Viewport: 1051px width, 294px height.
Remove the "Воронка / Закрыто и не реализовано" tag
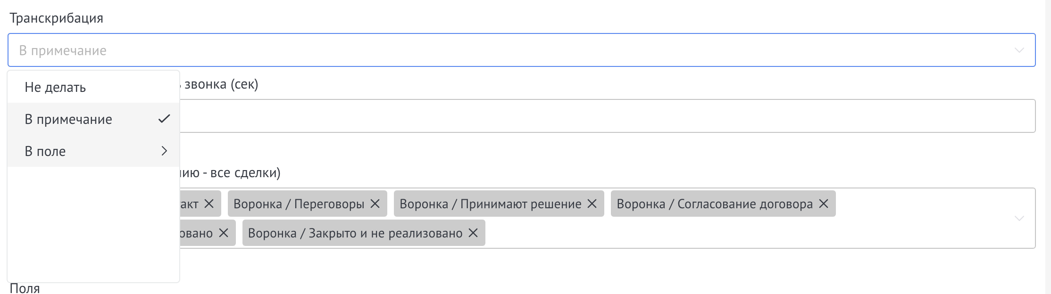point(472,232)
